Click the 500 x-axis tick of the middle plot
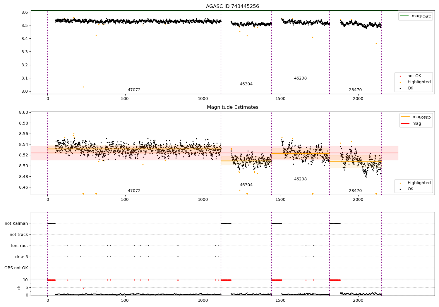Screen dimensions: 439x307 [x=125, y=199]
